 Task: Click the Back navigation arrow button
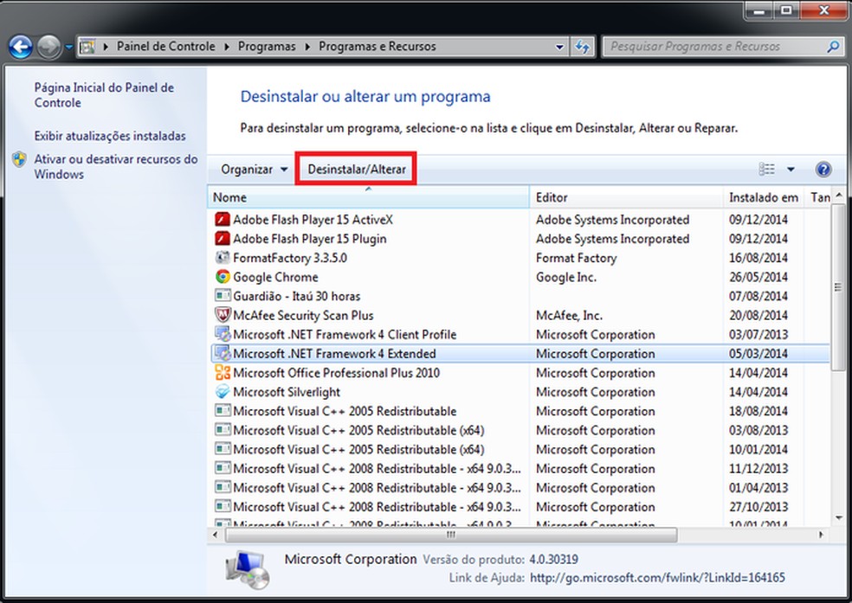coord(21,47)
